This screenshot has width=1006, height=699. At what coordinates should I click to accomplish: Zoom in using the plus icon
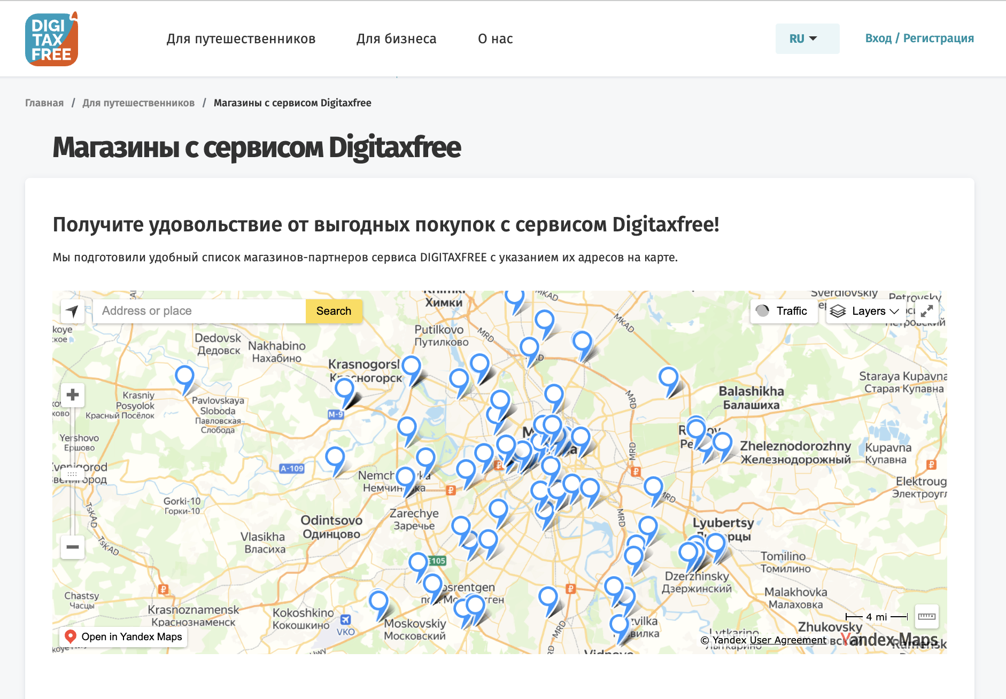(x=72, y=395)
